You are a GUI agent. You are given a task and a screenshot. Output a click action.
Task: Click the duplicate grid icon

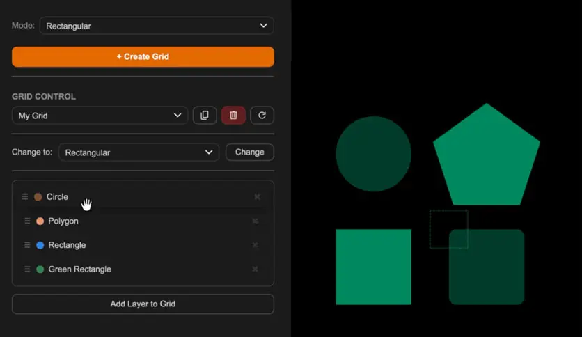[x=205, y=116]
